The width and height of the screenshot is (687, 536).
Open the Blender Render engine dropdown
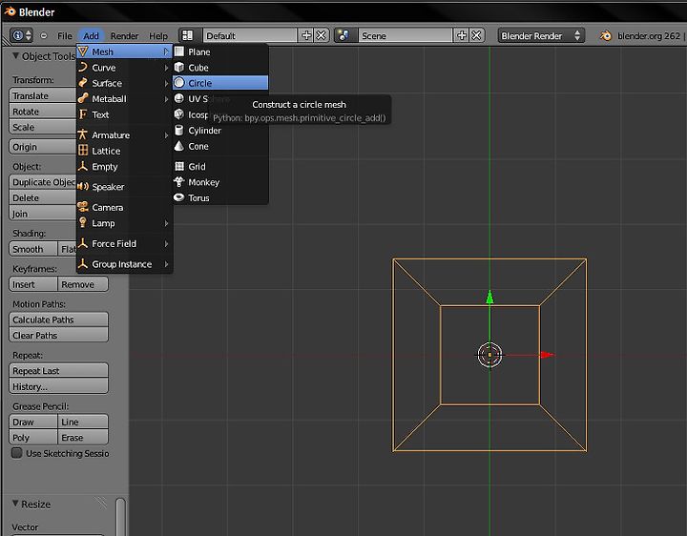pyautogui.click(x=541, y=35)
